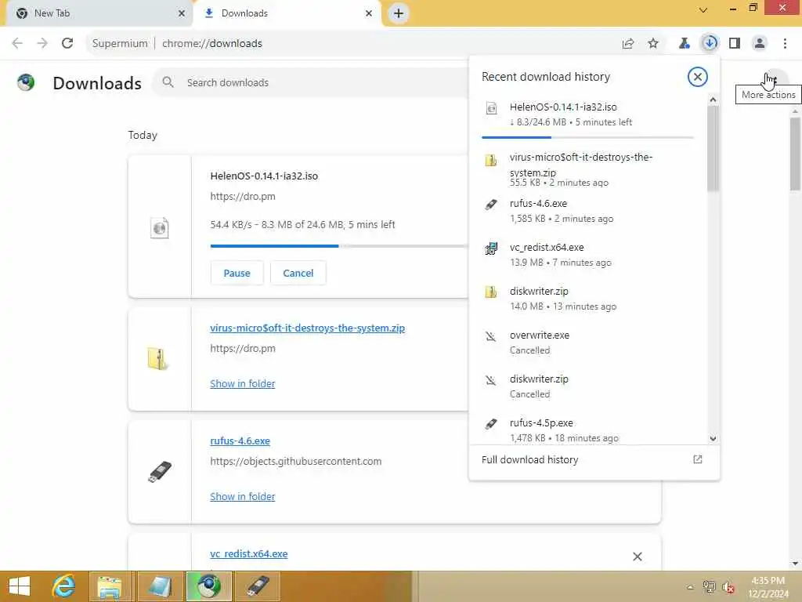Show rufus-4.6.exe in folder

[243, 496]
